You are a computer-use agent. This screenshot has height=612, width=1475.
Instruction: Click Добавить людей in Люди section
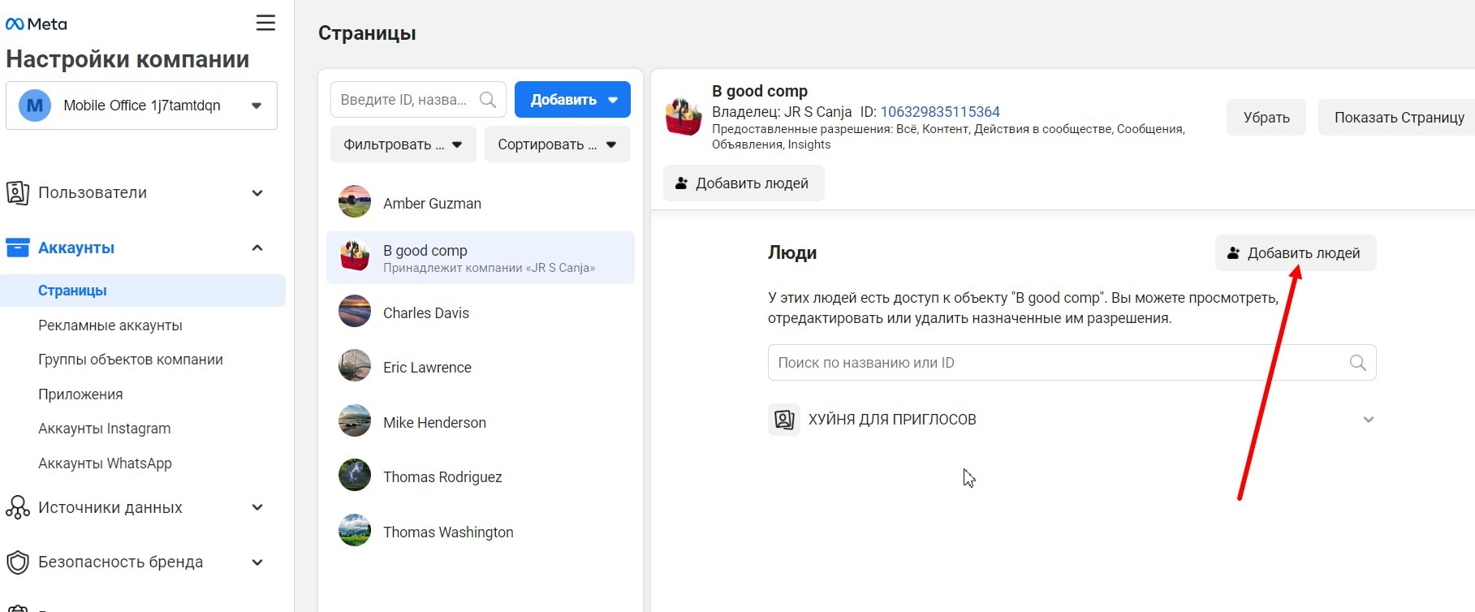pyautogui.click(x=1296, y=253)
